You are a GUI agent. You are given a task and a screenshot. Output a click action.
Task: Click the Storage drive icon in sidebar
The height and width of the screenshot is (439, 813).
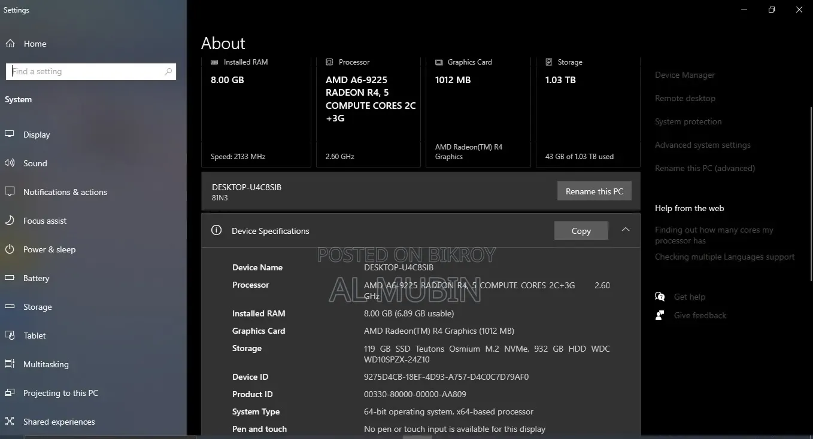[10, 307]
